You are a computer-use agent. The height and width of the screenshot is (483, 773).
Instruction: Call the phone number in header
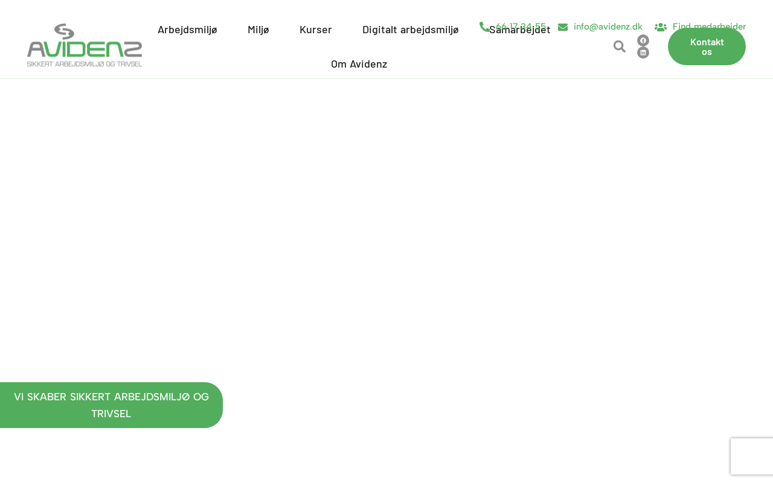(521, 27)
